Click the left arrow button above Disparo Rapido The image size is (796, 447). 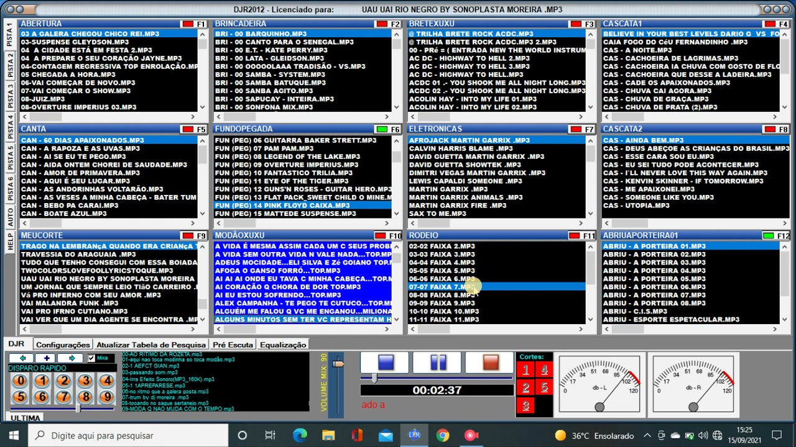pyautogui.click(x=22, y=358)
